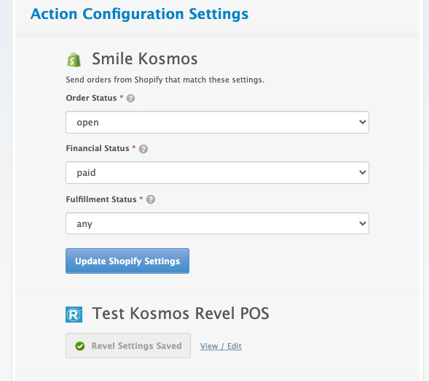Click the Shopify bag icon beside Smile Kosmos
This screenshot has width=429, height=381.
pyautogui.click(x=74, y=59)
